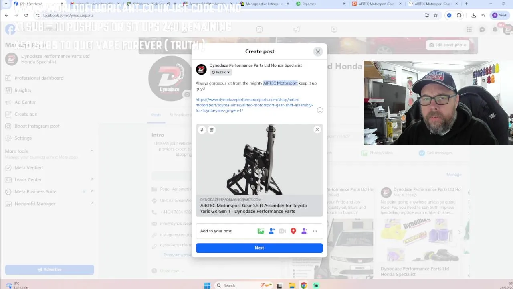Open Chrome from the taskbar
This screenshot has width=513, height=289.
[x=304, y=285]
